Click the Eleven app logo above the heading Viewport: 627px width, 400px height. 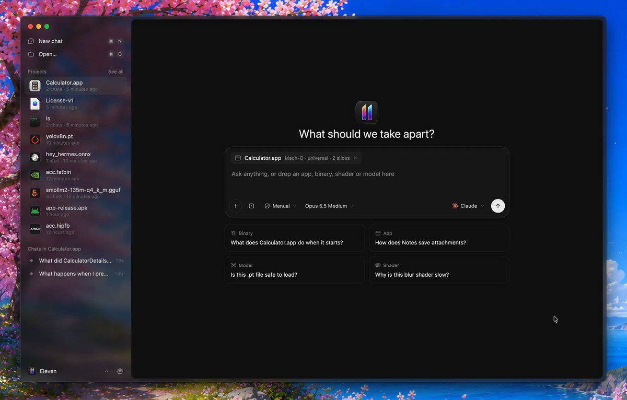point(367,112)
